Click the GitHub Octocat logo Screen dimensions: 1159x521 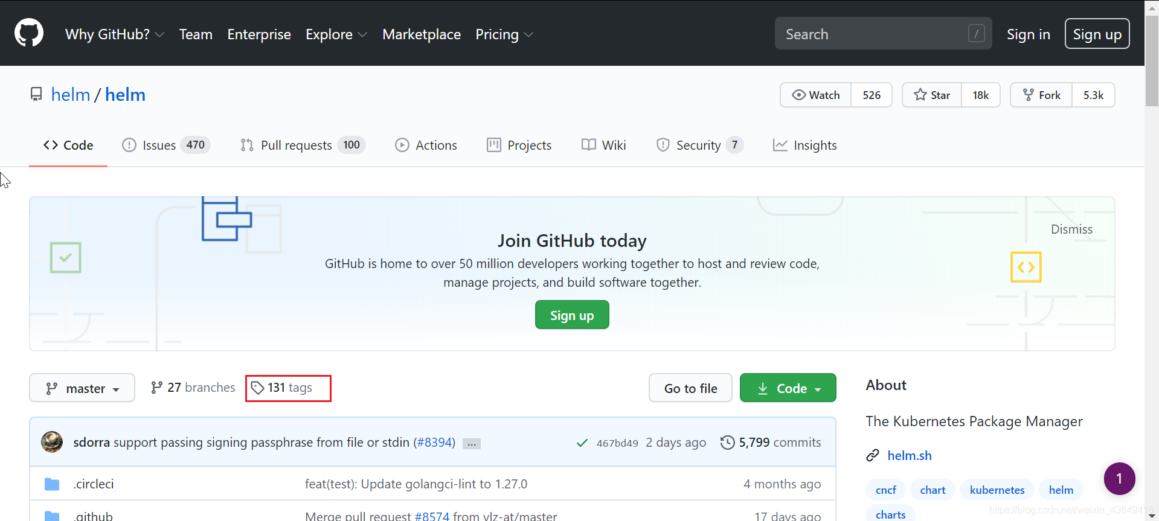[x=29, y=33]
